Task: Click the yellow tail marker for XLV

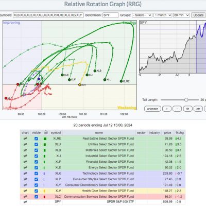Action: coord(44,191)
